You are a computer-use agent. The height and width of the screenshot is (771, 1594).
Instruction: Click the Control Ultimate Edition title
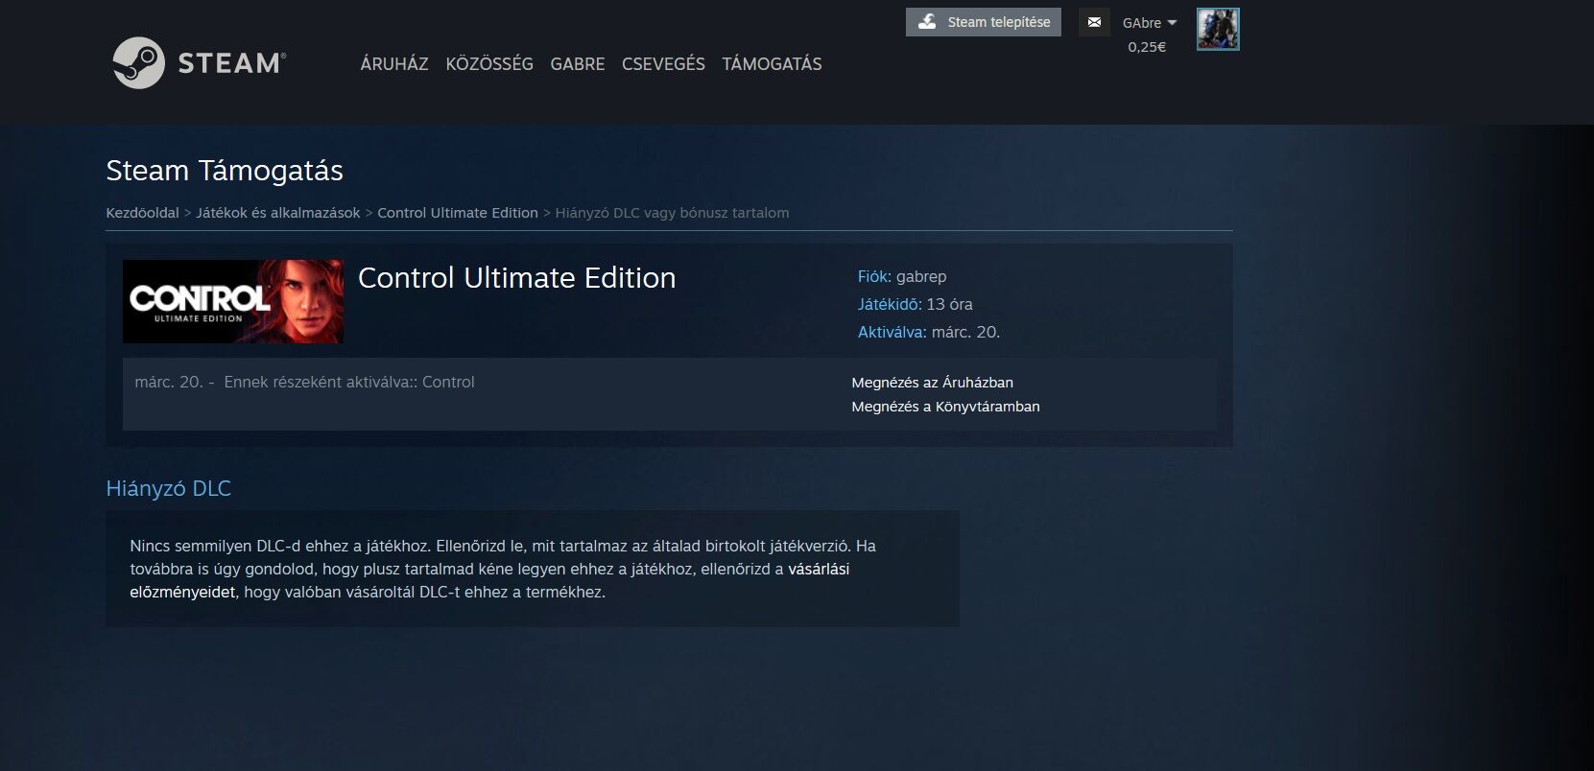(516, 278)
